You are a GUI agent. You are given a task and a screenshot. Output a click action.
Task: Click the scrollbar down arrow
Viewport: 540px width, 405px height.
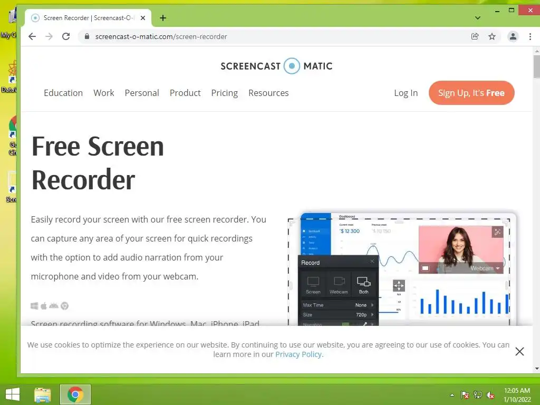pyautogui.click(x=536, y=369)
